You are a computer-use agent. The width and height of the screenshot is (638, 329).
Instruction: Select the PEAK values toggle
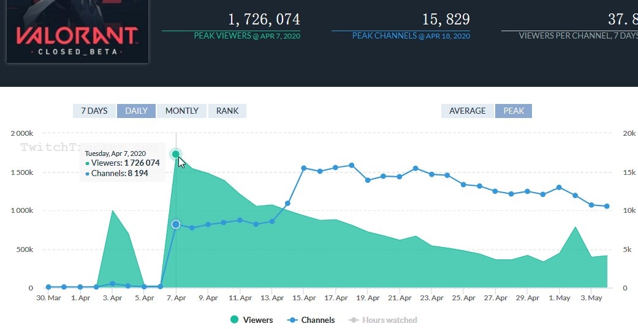point(514,111)
